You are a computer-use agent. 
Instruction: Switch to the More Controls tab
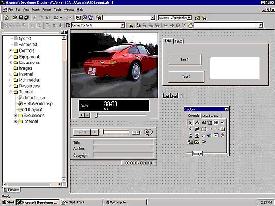tap(211, 116)
